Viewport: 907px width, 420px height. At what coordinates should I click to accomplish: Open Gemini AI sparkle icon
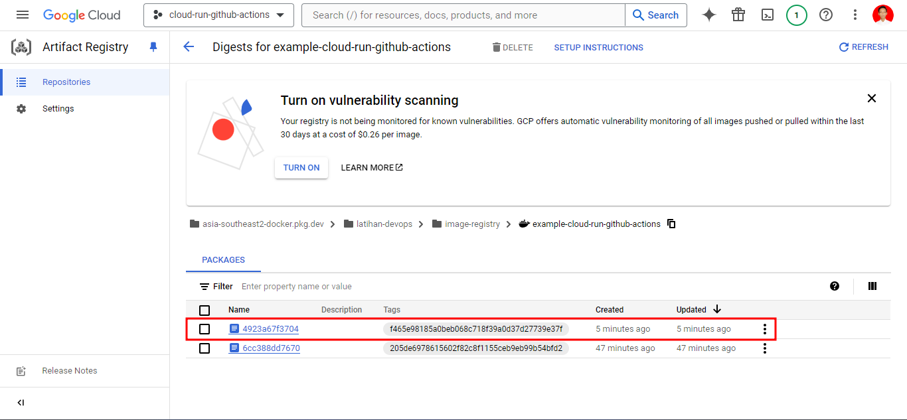point(709,15)
